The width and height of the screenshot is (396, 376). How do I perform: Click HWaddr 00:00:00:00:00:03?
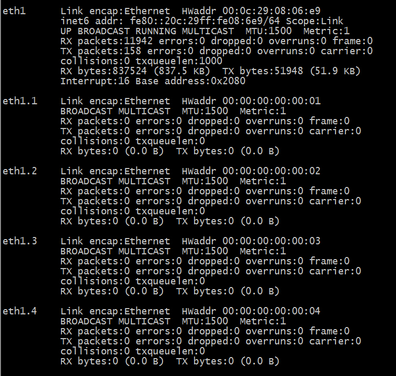[x=251, y=241]
